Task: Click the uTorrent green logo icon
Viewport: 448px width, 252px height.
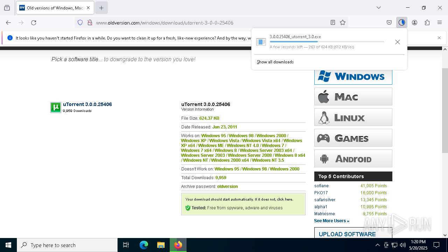Action: tap(56, 107)
